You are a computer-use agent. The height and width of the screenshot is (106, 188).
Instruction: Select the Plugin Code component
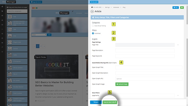tap(17, 42)
